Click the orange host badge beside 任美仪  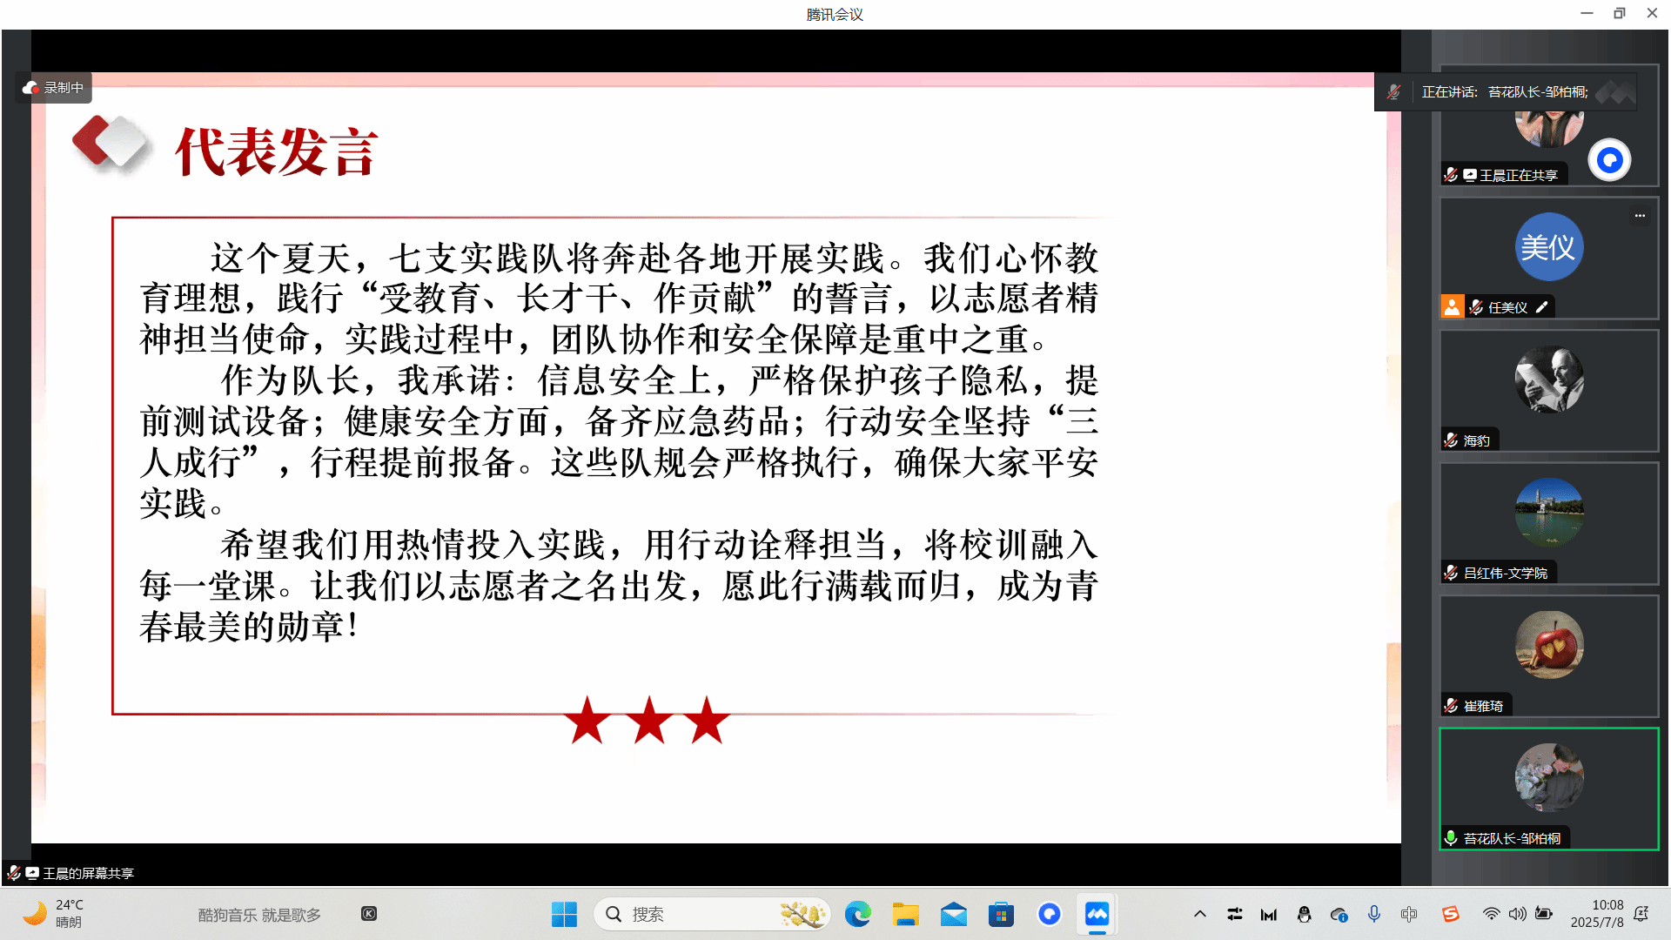[1452, 307]
